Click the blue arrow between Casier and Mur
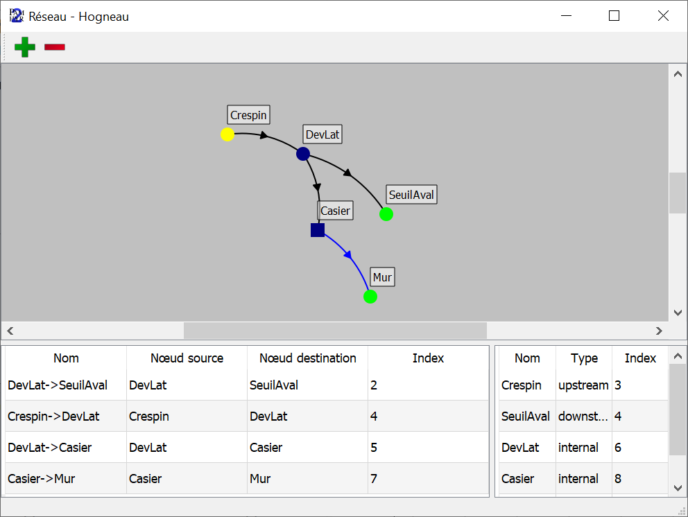Image resolution: width=688 pixels, height=517 pixels. 348,256
